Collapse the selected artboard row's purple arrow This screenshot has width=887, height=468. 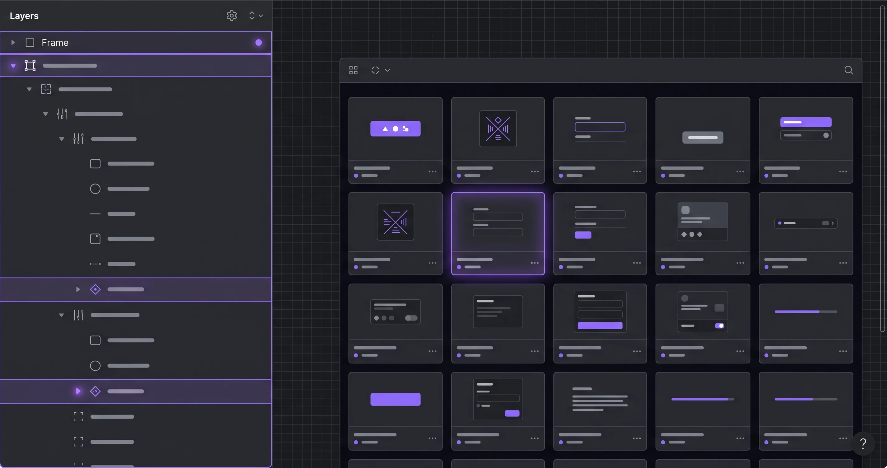tap(13, 65)
